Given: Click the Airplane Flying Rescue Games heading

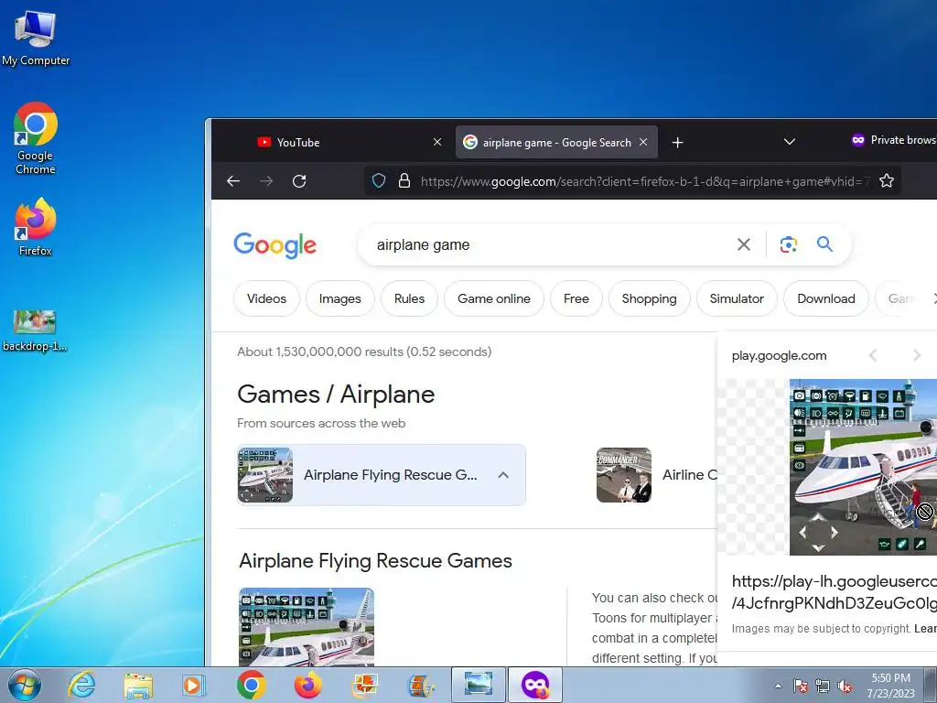Looking at the screenshot, I should tap(375, 561).
